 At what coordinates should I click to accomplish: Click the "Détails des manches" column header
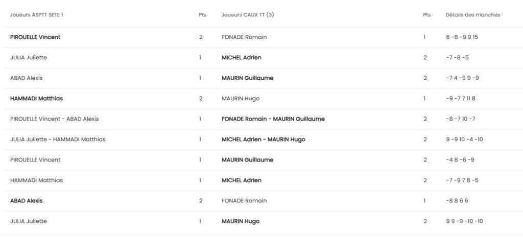473,15
